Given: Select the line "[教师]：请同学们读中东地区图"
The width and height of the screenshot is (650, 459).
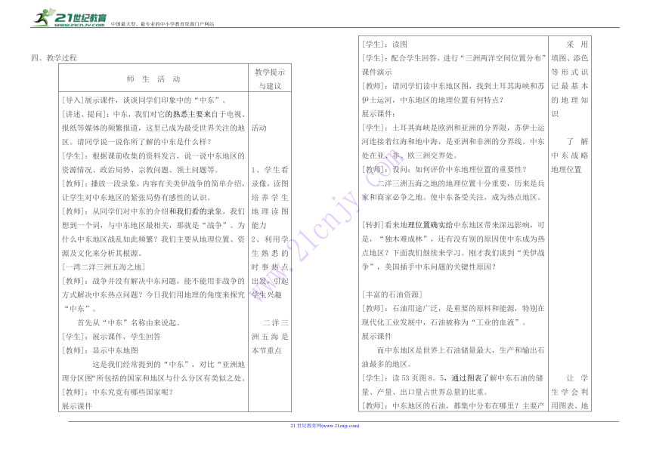Looking at the screenshot, I should coord(453,86).
